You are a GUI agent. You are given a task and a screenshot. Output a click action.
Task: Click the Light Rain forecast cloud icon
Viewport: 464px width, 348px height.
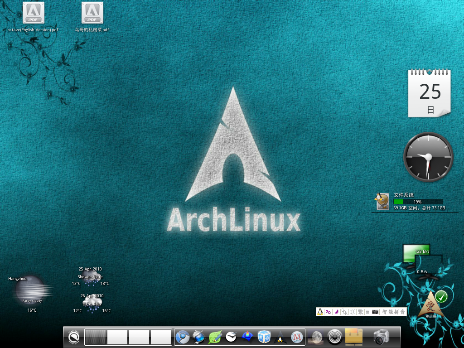(92, 305)
